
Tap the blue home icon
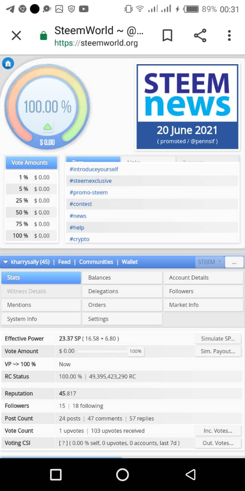pyautogui.click(x=8, y=63)
